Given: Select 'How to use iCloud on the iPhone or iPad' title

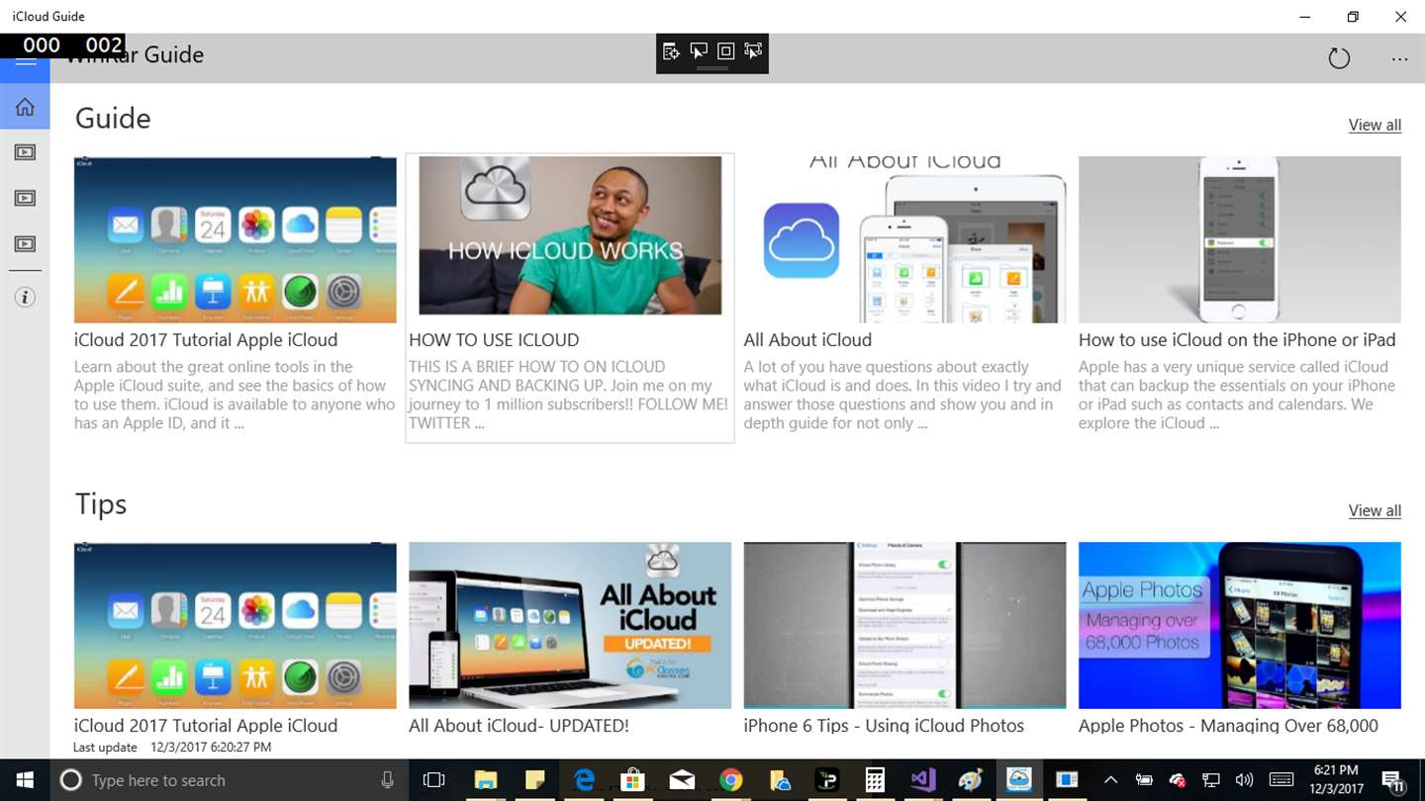Looking at the screenshot, I should coord(1237,340).
